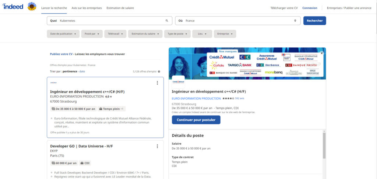This screenshot has width=377, height=179.
Task: Sort results by date
Action: 82,71
